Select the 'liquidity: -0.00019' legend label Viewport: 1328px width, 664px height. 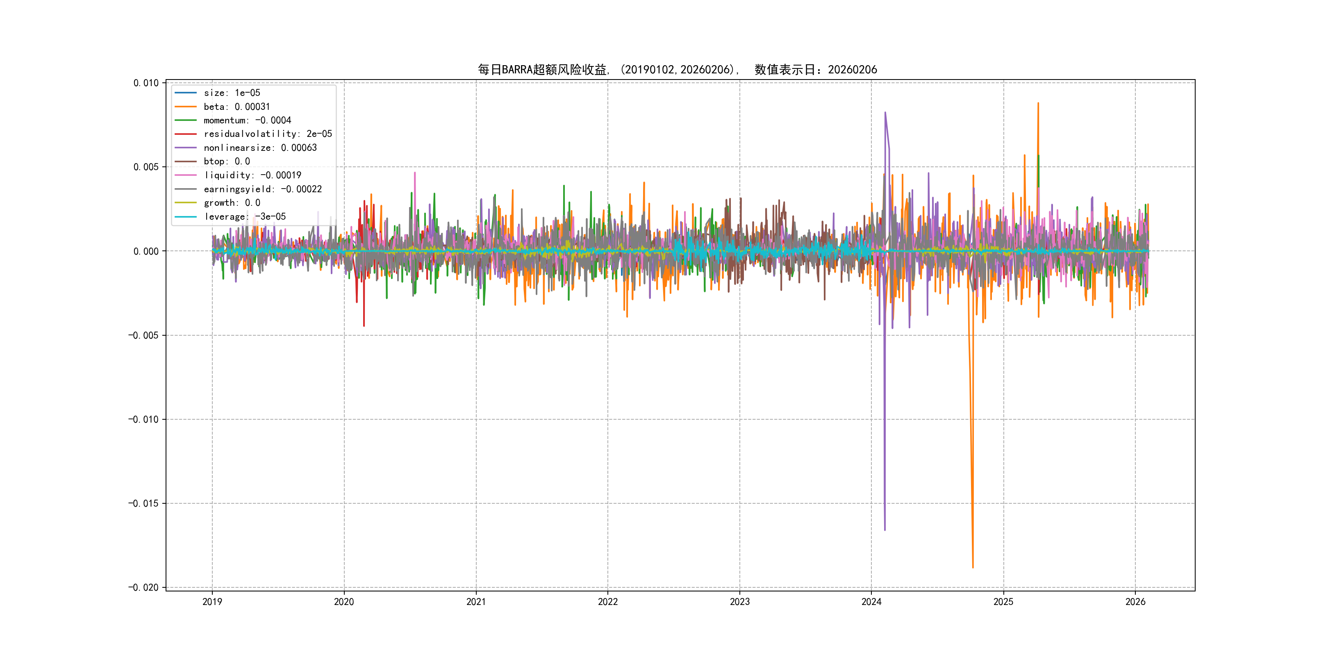(252, 175)
